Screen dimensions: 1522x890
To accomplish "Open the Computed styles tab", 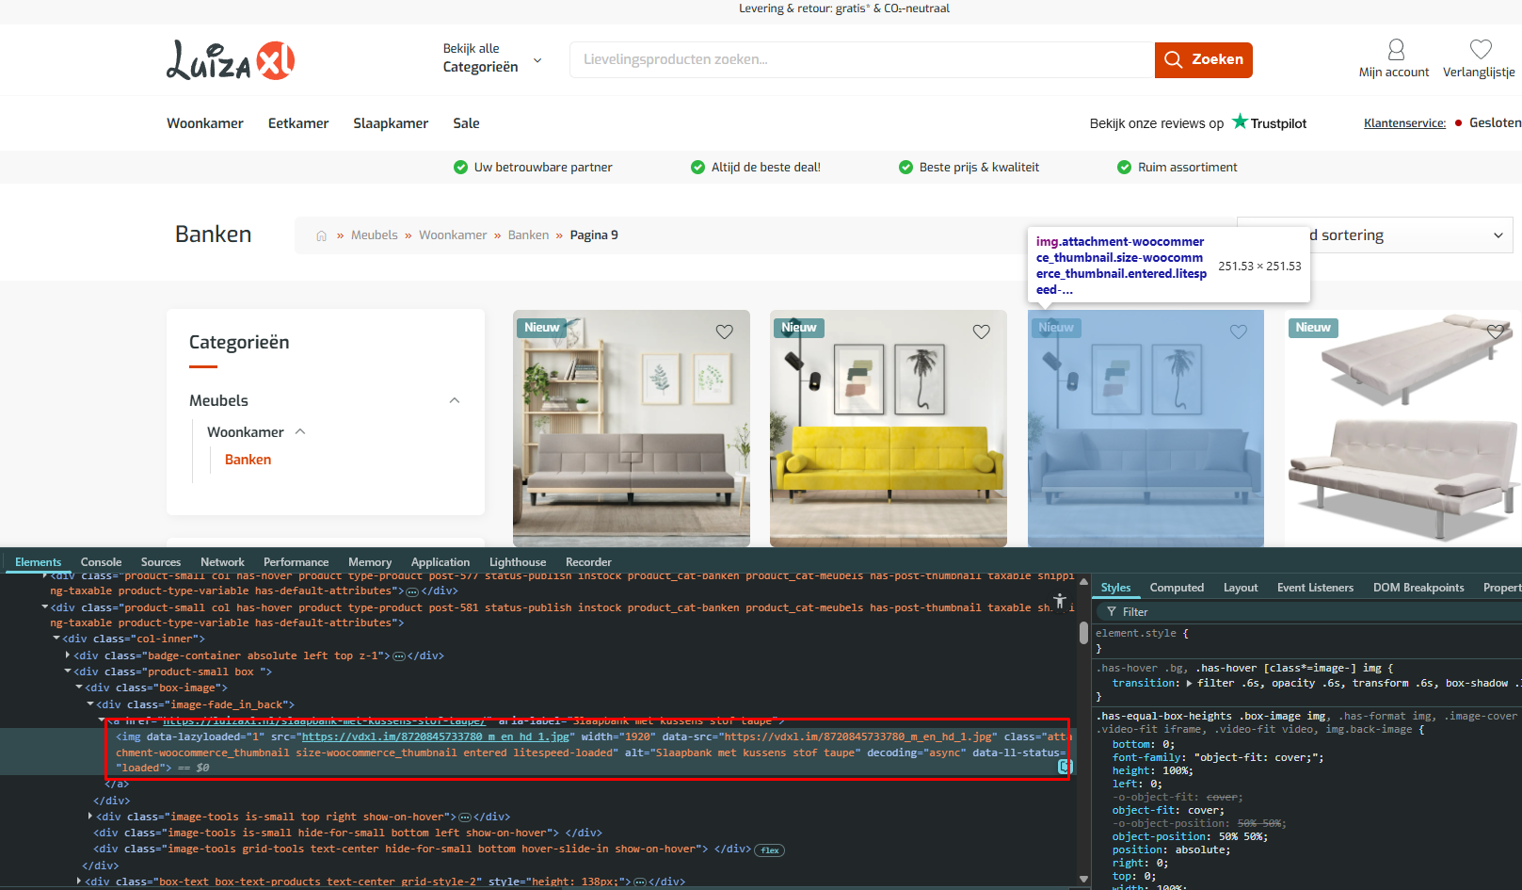I will click(1177, 588).
